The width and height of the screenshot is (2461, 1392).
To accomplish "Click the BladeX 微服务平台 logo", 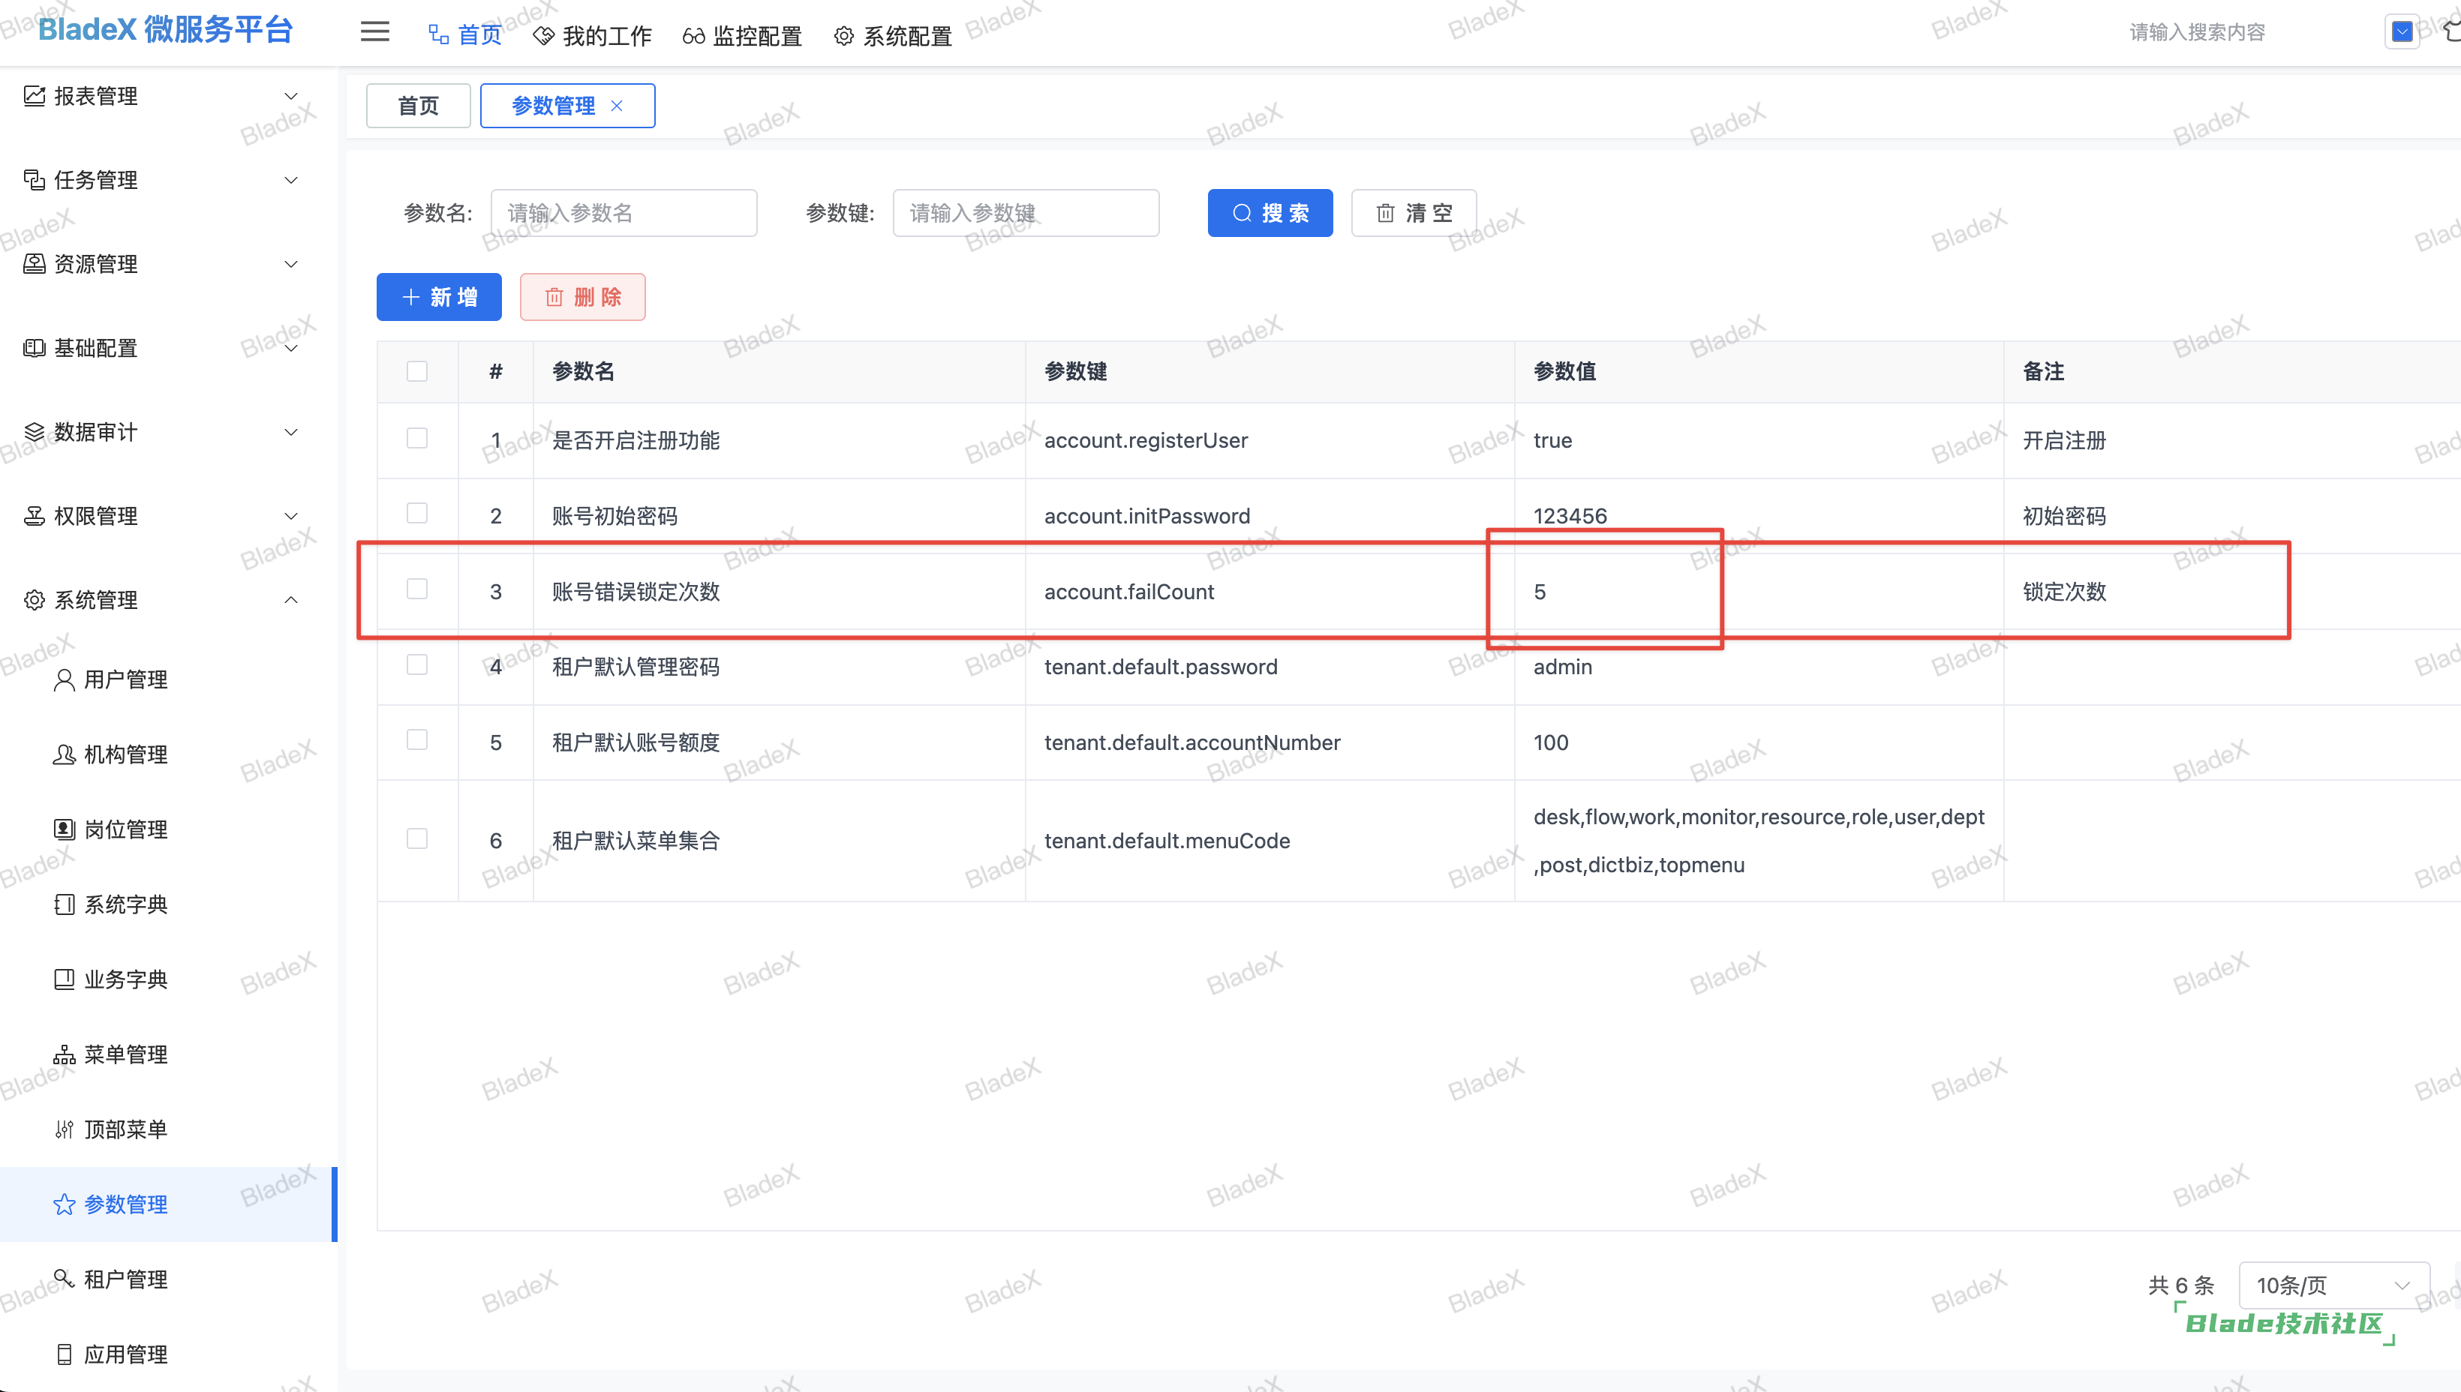I will coord(166,28).
